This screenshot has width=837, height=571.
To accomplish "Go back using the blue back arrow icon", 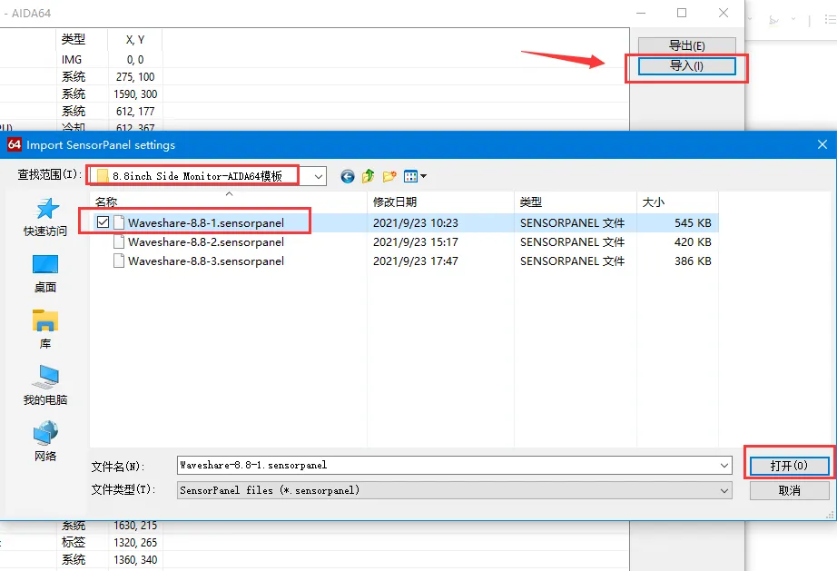I will click(348, 176).
